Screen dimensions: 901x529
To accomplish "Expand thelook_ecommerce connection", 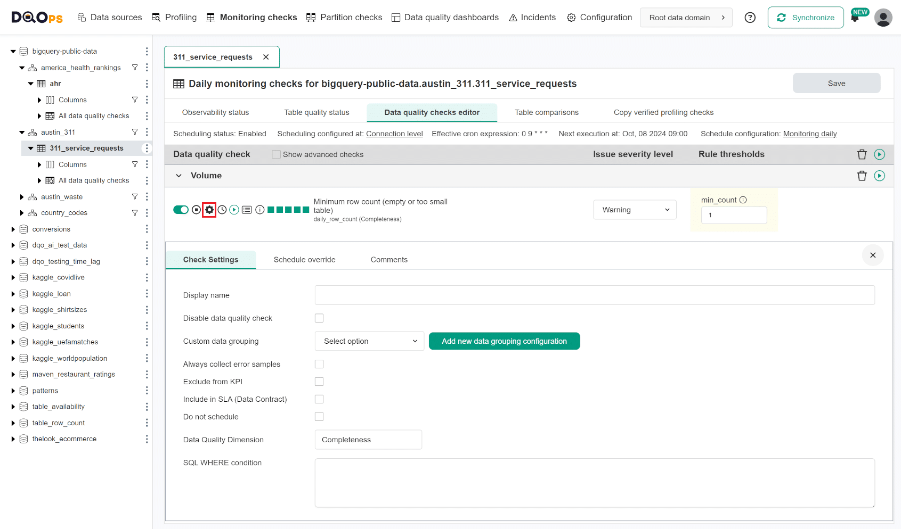I will 13,439.
